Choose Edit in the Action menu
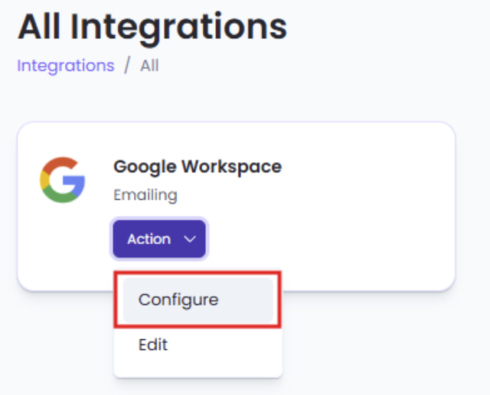Viewport: 490px width, 395px height. click(x=153, y=344)
